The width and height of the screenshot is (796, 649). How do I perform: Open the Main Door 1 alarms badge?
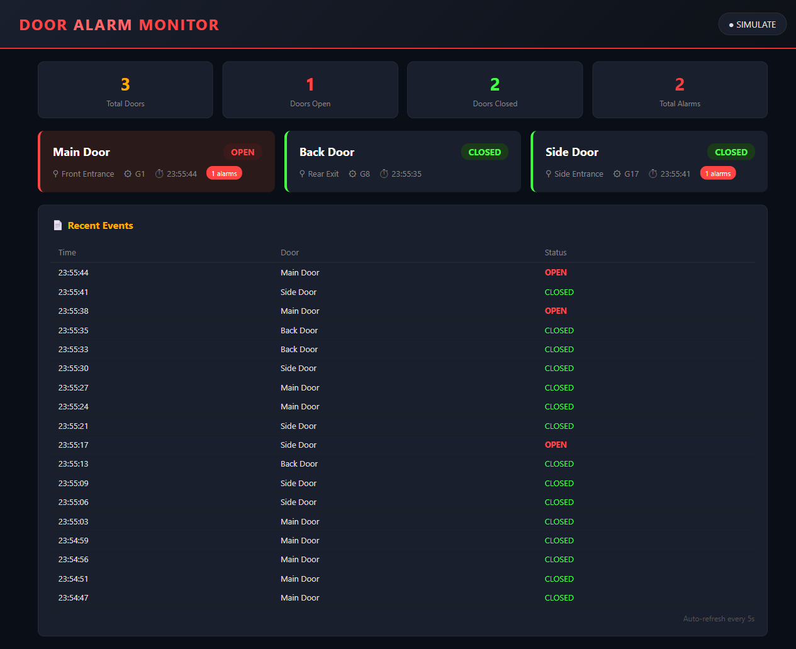(224, 174)
